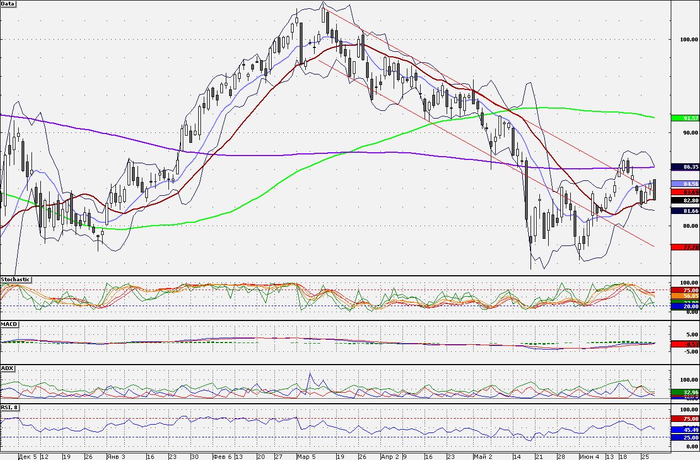Click the Янв 3 date axis label
The width and height of the screenshot is (700, 460).
click(x=115, y=457)
